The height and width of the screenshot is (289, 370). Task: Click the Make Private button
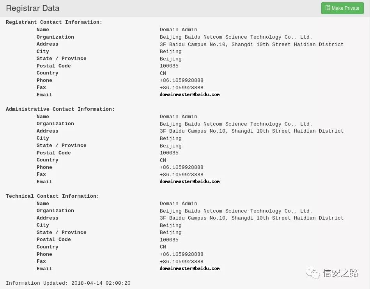(x=342, y=8)
